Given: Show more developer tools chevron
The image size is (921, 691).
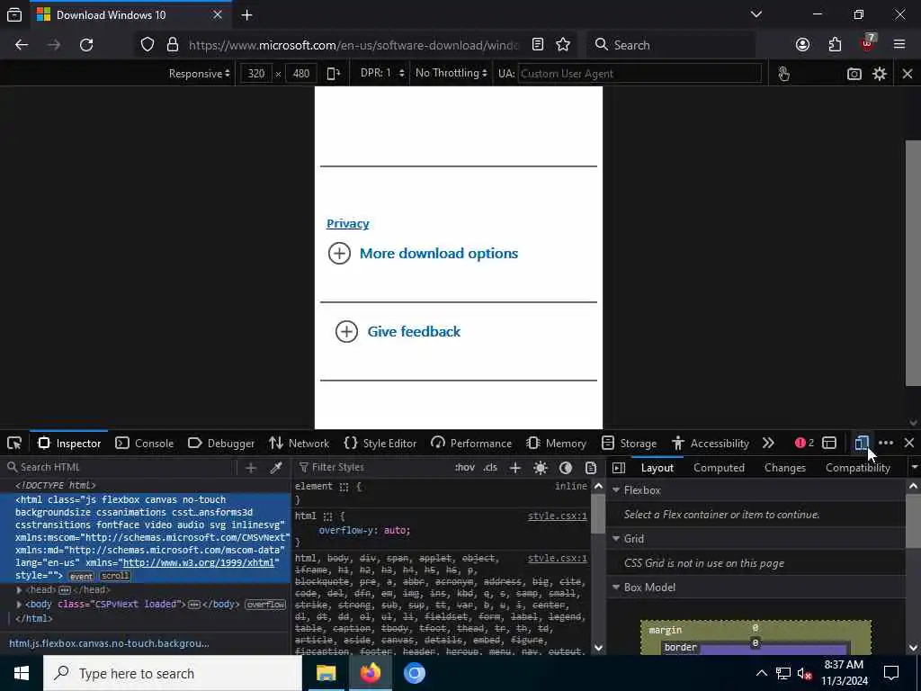Looking at the screenshot, I should pyautogui.click(x=768, y=443).
